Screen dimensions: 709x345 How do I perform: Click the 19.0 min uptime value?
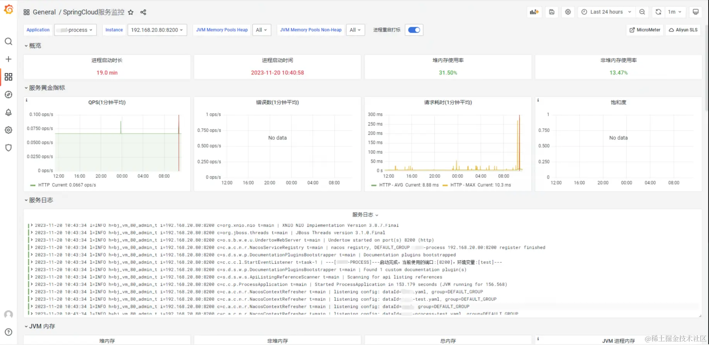(x=107, y=73)
